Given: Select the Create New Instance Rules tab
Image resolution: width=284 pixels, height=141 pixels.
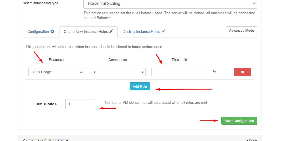Looking at the screenshot, I should pos(86,31).
